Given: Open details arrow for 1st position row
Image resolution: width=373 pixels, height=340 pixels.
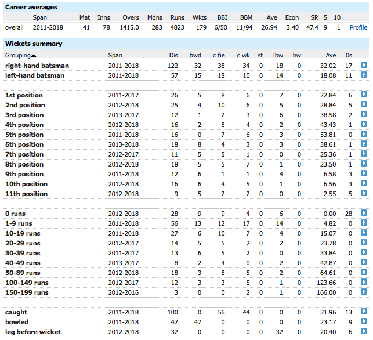Looking at the screenshot, I should click(x=364, y=95).
